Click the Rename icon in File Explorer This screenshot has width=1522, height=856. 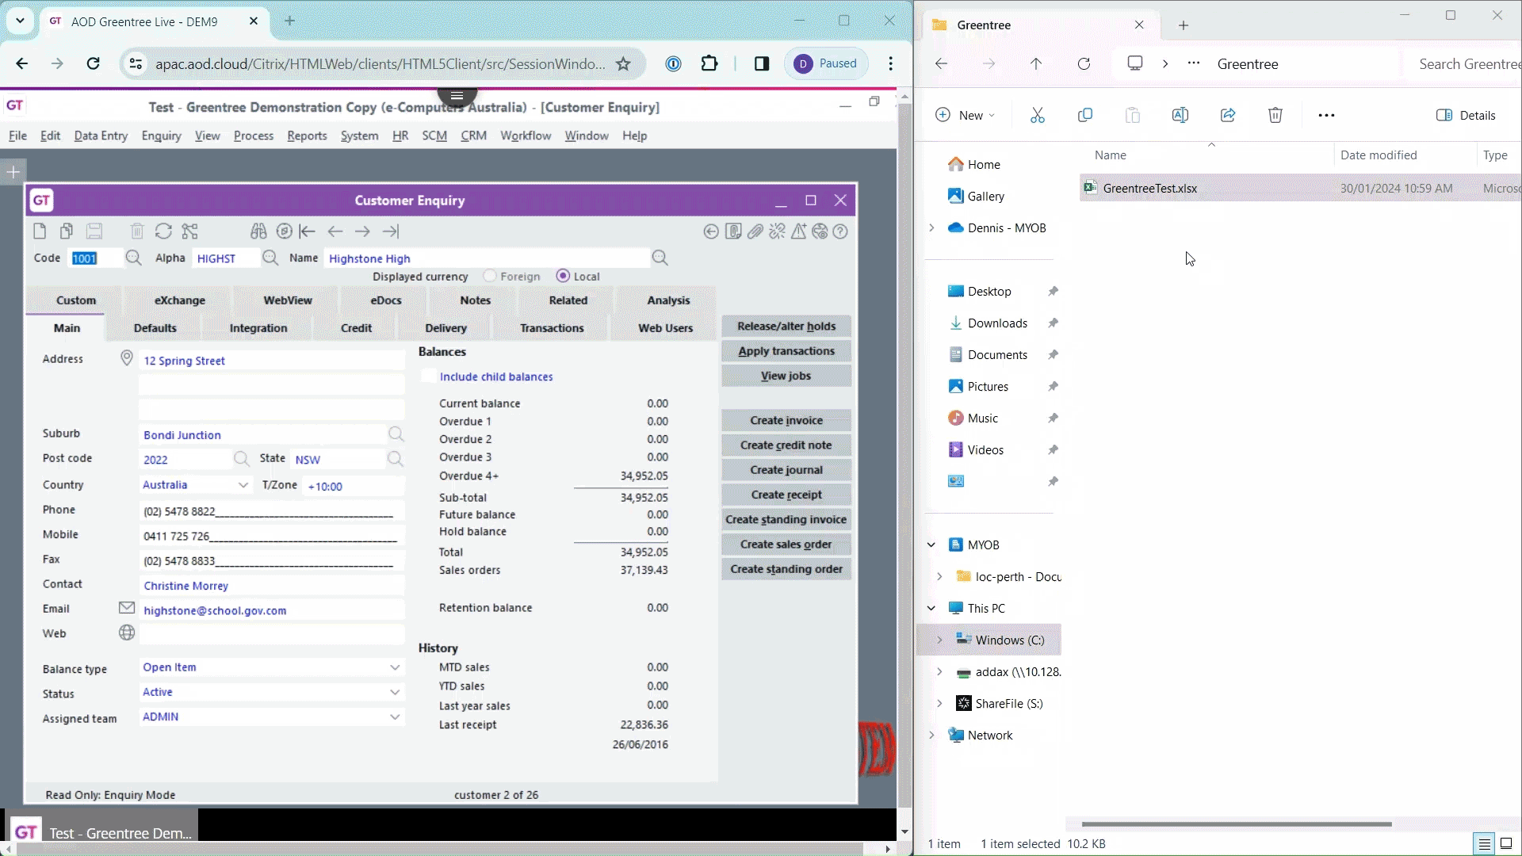[1180, 116]
